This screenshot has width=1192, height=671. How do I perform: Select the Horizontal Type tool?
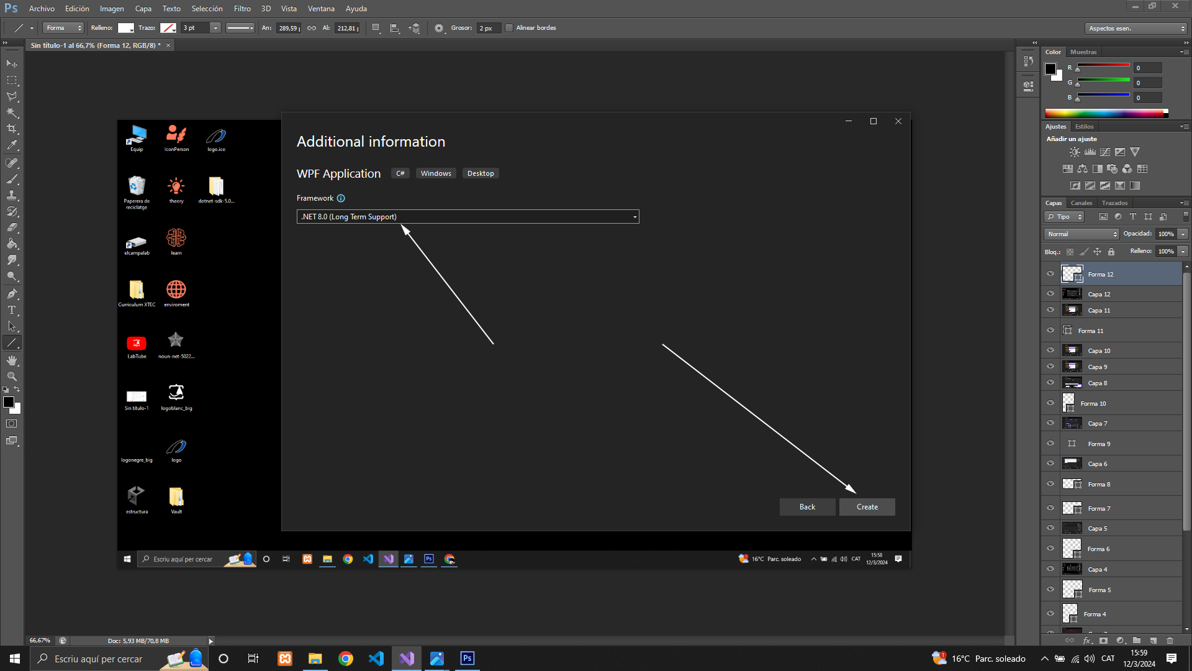(x=12, y=310)
